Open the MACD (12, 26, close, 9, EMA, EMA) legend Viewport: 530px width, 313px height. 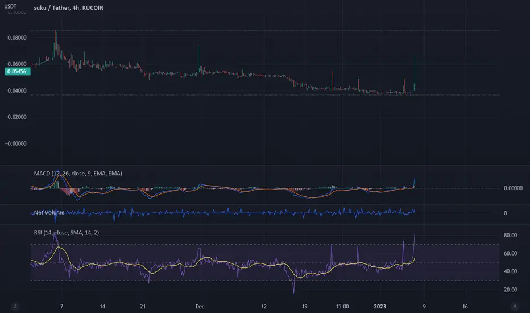point(78,173)
